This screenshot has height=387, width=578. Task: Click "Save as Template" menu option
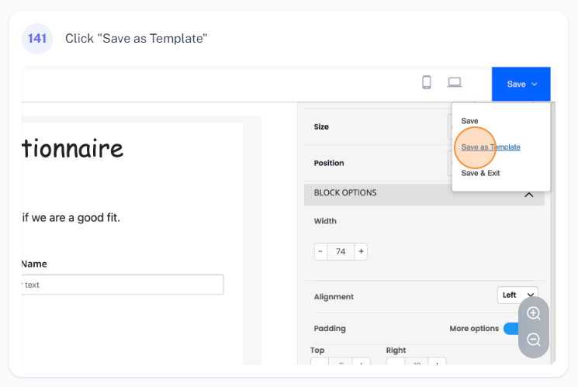490,147
